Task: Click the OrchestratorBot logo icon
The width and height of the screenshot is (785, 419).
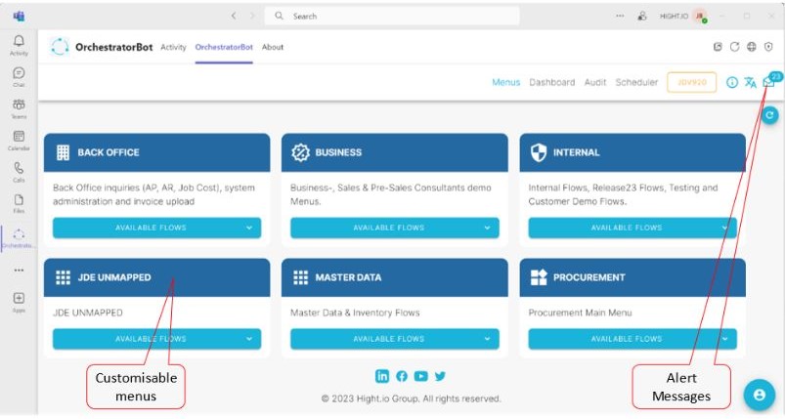Action: [60, 47]
